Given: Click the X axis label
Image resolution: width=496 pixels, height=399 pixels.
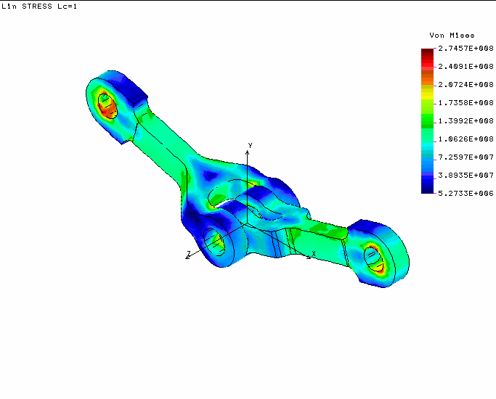Looking at the screenshot, I should (x=314, y=254).
